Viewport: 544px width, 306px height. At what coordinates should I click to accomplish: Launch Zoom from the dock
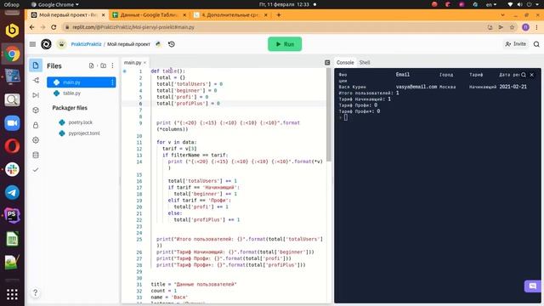pos(12,123)
